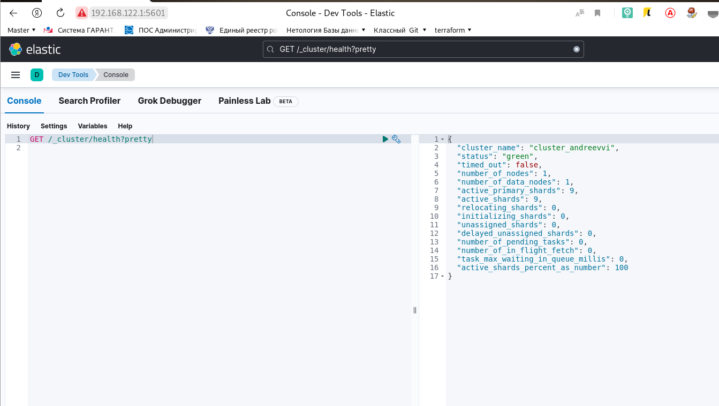719x406 pixels.
Task: Click the fold arrow at response line 17
Action: tap(443, 275)
